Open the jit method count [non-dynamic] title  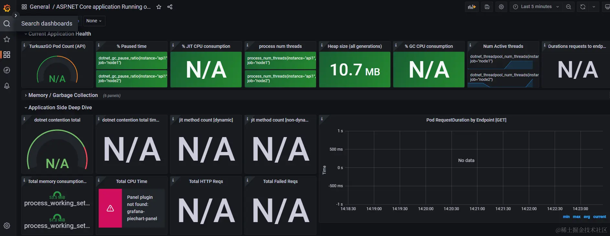click(280, 120)
